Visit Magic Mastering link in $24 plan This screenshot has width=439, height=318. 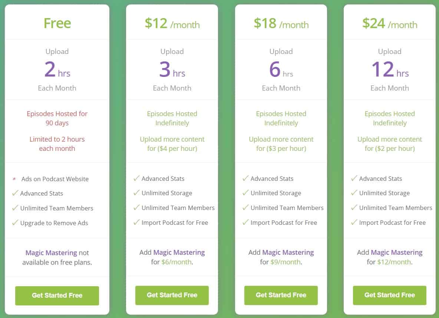tap(397, 253)
